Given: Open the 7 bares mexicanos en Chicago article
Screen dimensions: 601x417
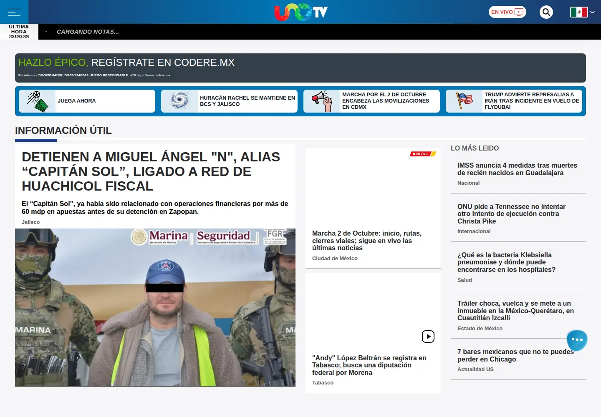Looking at the screenshot, I should (x=515, y=356).
